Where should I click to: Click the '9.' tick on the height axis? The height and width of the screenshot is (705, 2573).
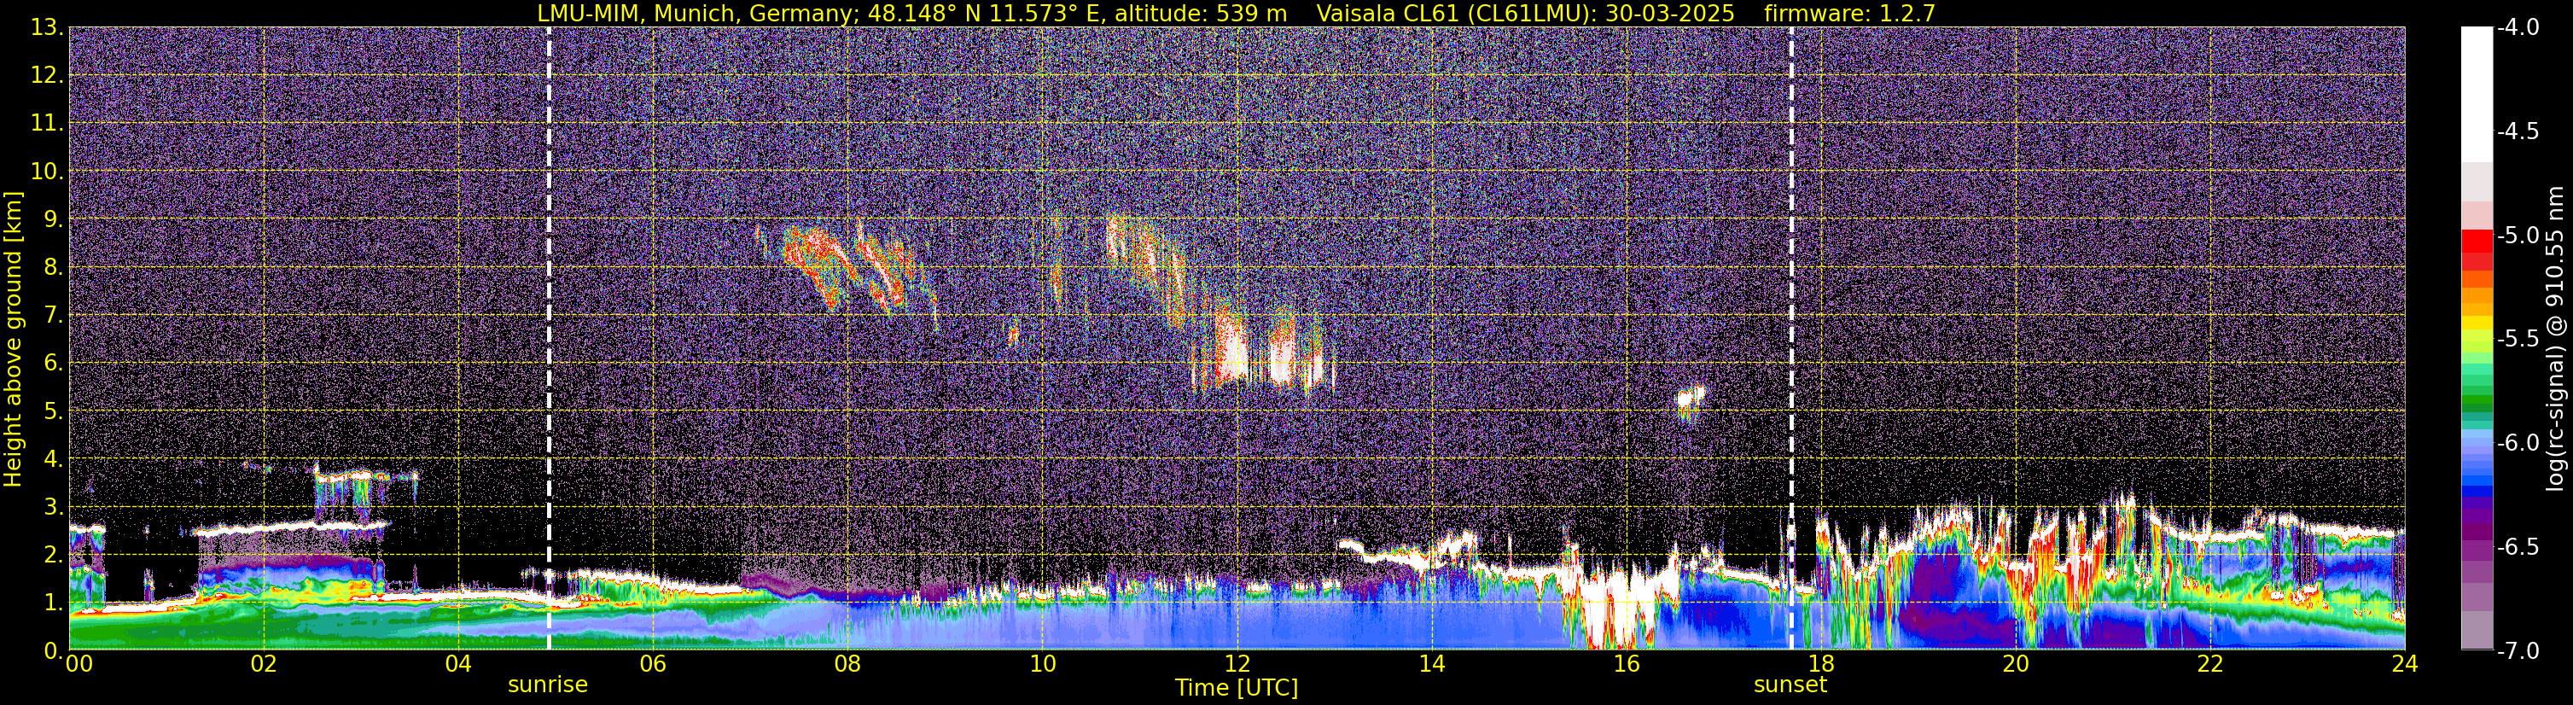53,219
